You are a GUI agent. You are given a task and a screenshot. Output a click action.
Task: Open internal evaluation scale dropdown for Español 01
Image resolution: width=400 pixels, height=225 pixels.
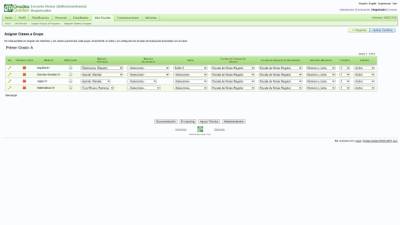point(233,68)
